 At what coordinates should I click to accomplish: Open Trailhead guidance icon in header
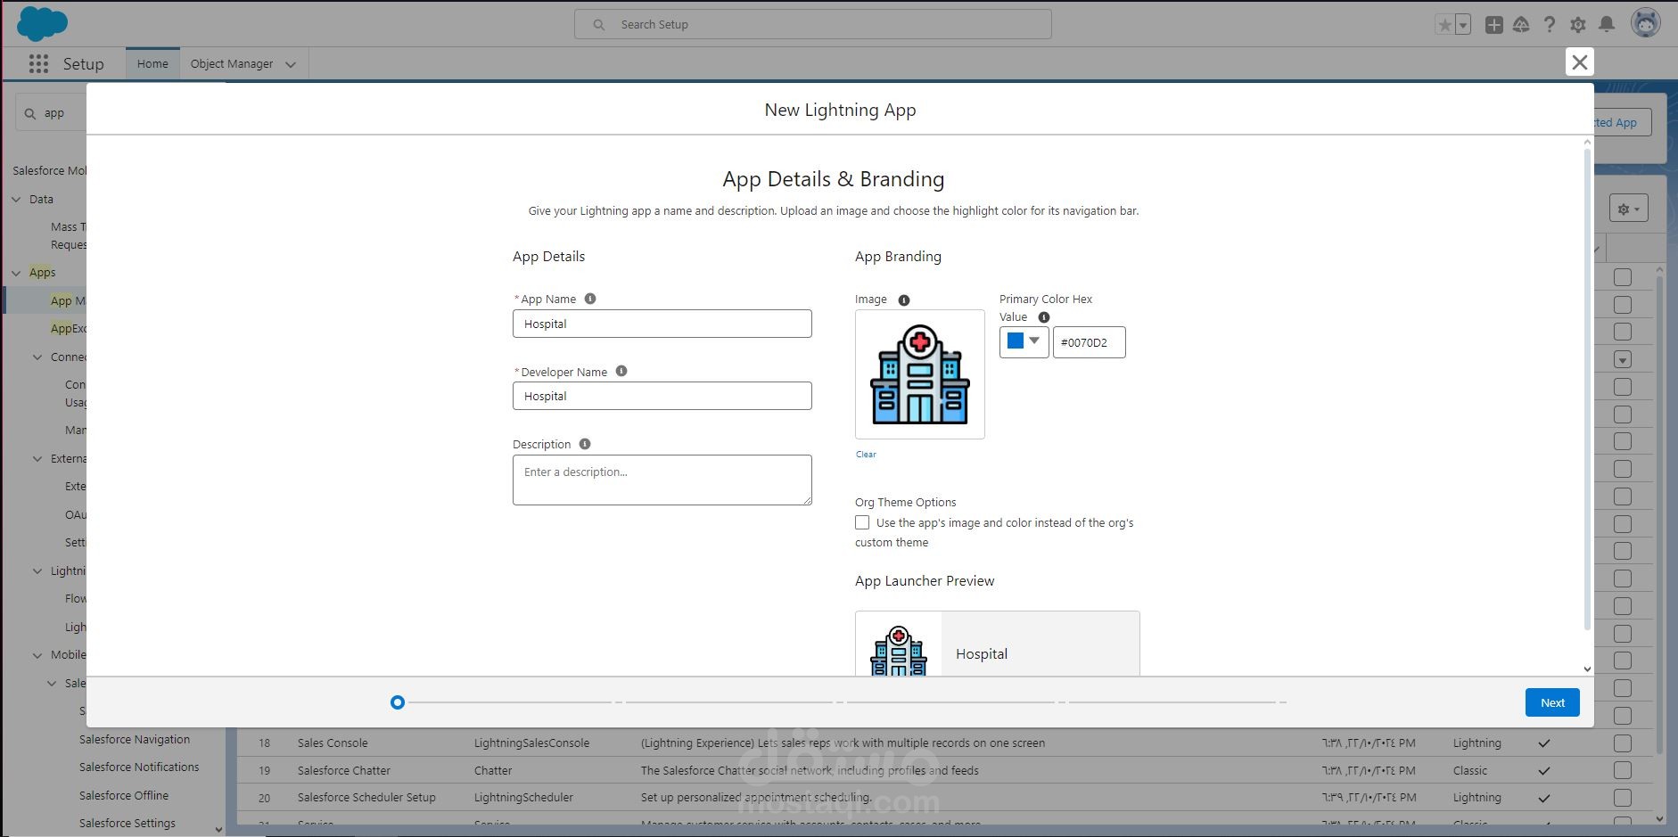tap(1521, 25)
